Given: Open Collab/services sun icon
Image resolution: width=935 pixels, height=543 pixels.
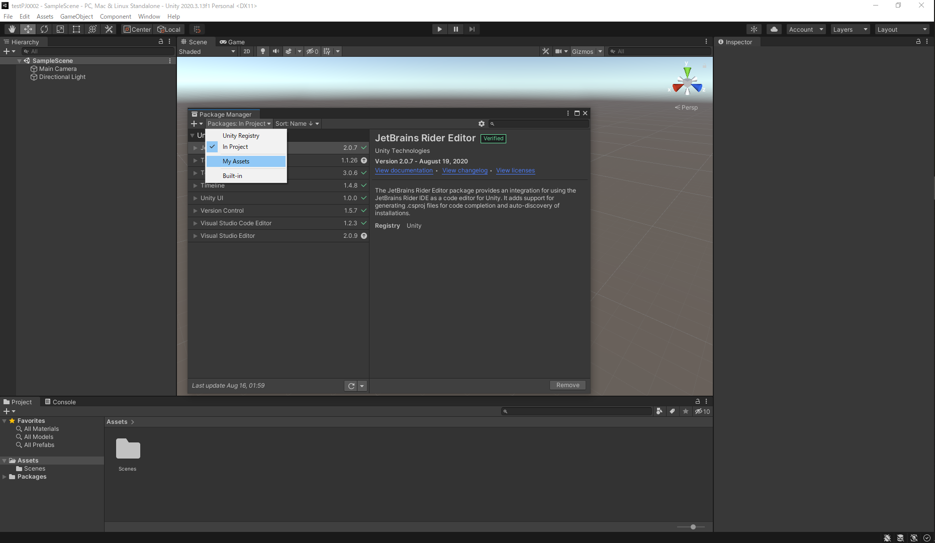Looking at the screenshot, I should tap(754, 29).
